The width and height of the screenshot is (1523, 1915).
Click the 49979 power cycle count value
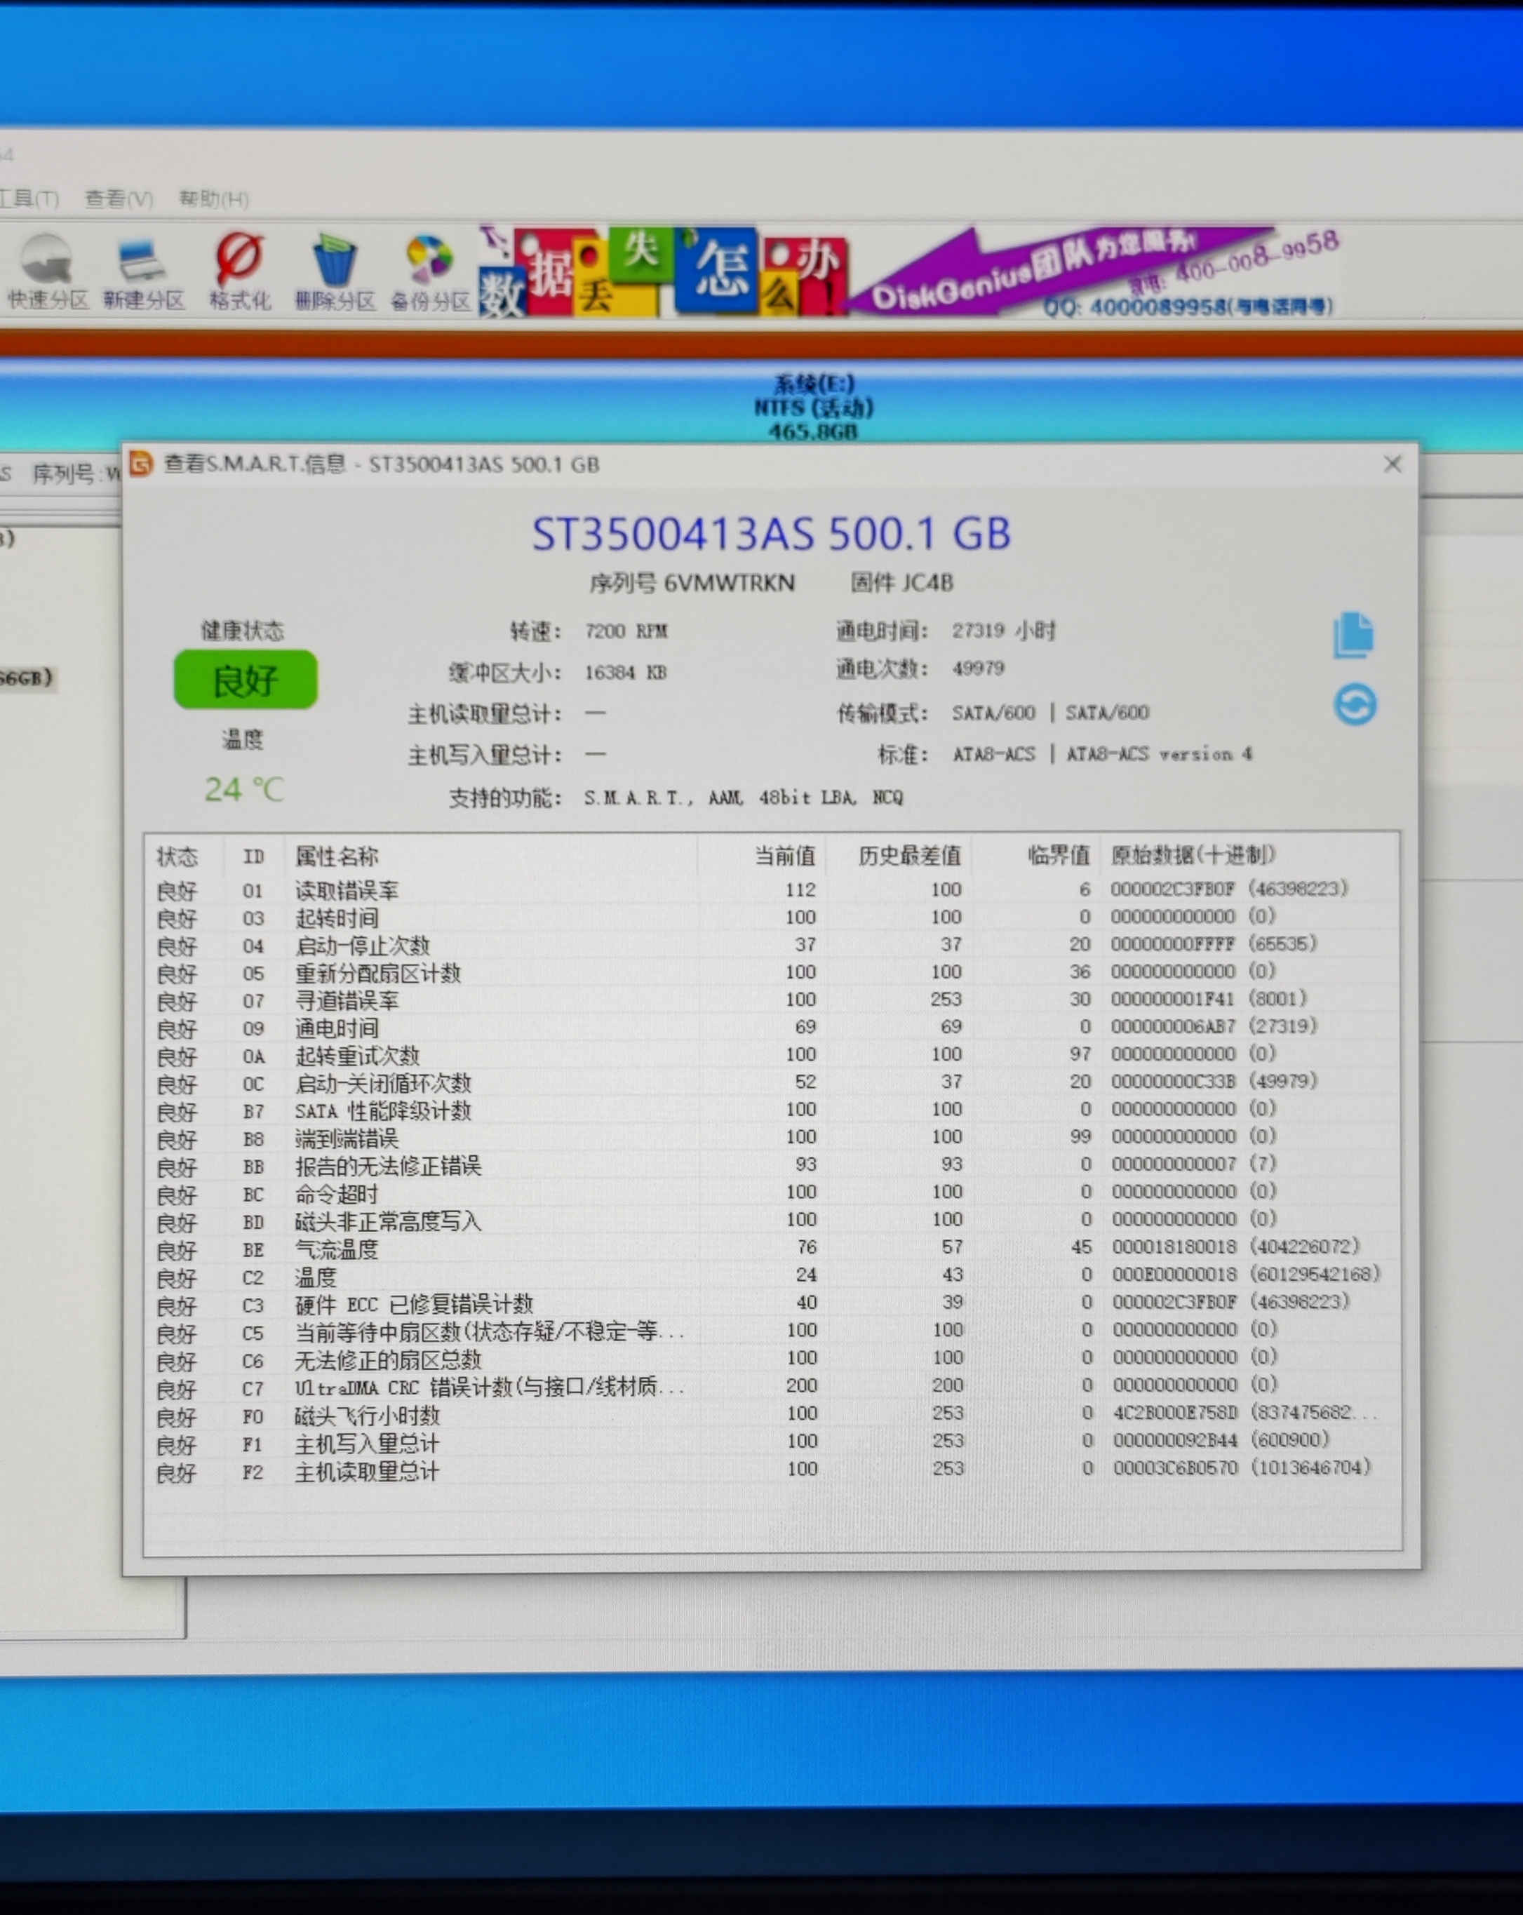point(978,668)
